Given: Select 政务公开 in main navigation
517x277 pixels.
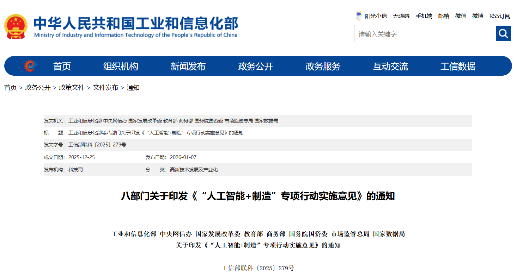Looking at the screenshot, I should click(x=256, y=66).
